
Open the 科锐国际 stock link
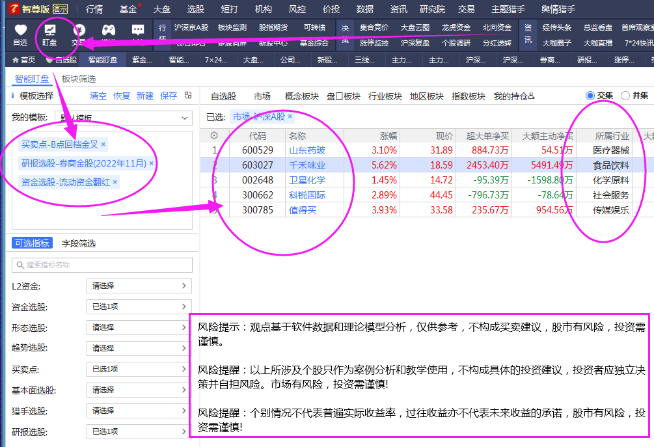tap(307, 195)
